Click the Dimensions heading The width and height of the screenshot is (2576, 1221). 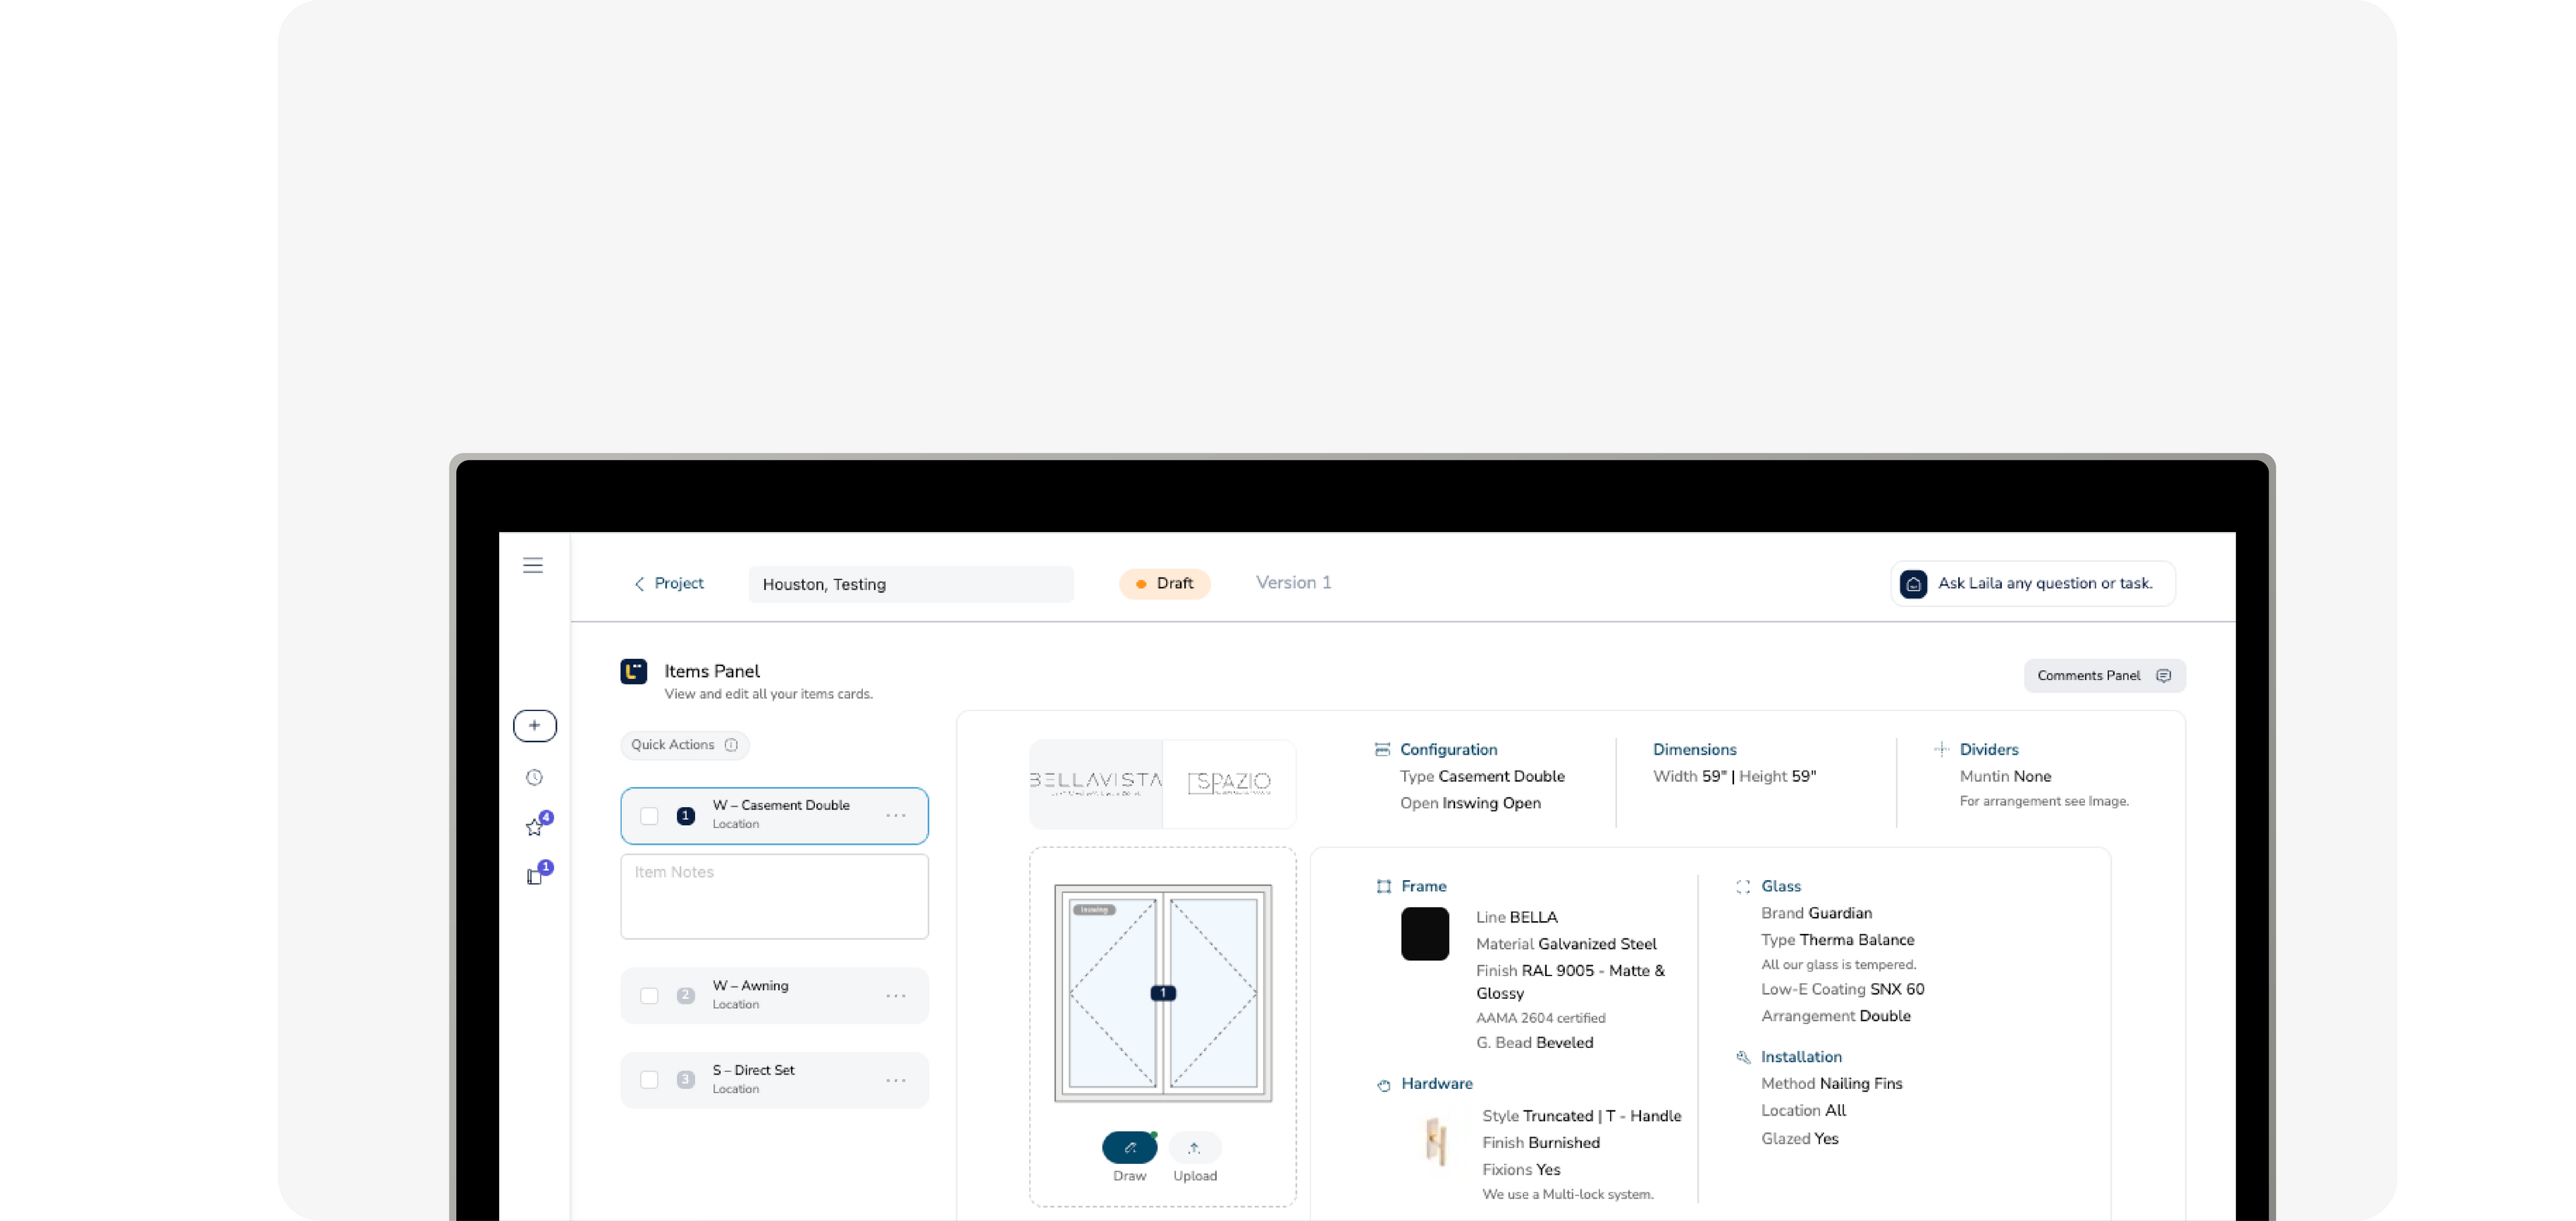1694,750
